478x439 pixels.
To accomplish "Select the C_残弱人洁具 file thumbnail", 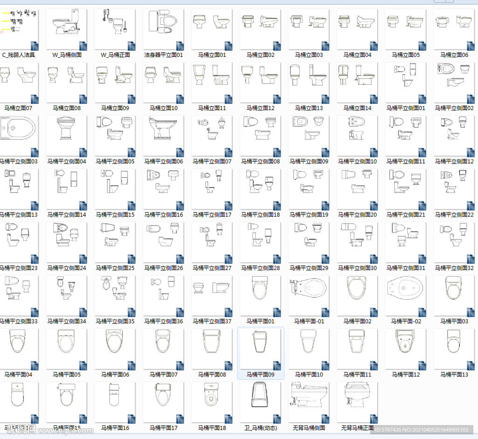I will pyautogui.click(x=18, y=29).
